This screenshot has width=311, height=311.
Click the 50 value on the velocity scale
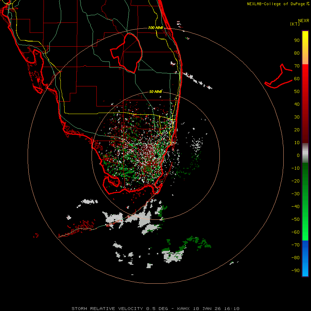297,92
